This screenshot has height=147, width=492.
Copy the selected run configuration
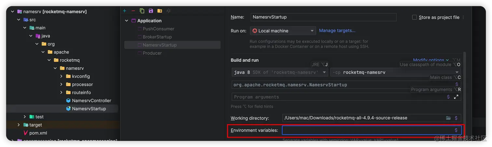(x=142, y=11)
